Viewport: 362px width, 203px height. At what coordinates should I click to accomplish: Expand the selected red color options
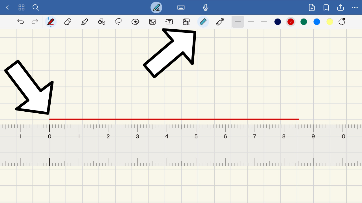point(291,22)
